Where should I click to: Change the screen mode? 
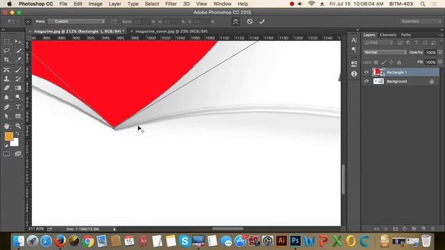point(18,154)
